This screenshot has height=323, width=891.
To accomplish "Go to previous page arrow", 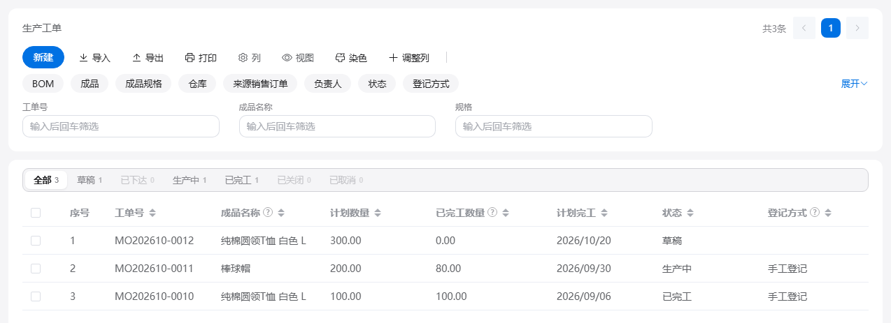I will click(804, 28).
